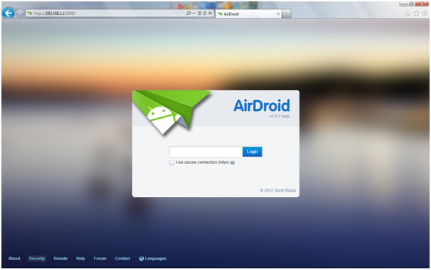This screenshot has width=431, height=270.
Task: Close the AirDroid tab
Action: coord(278,13)
